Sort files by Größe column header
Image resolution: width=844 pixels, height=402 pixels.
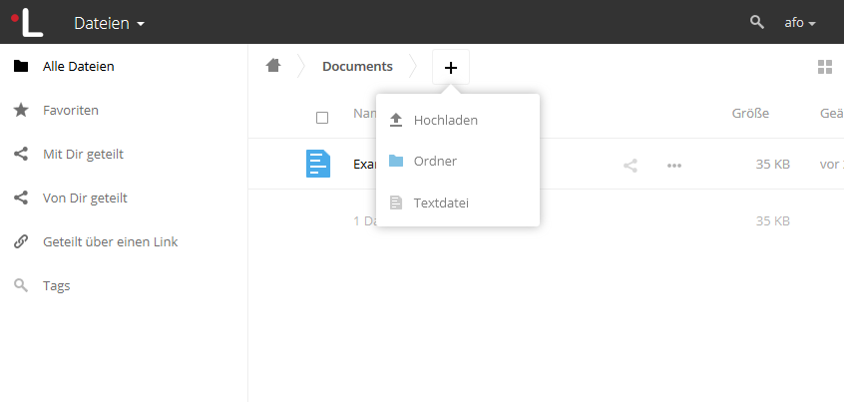coord(750,114)
